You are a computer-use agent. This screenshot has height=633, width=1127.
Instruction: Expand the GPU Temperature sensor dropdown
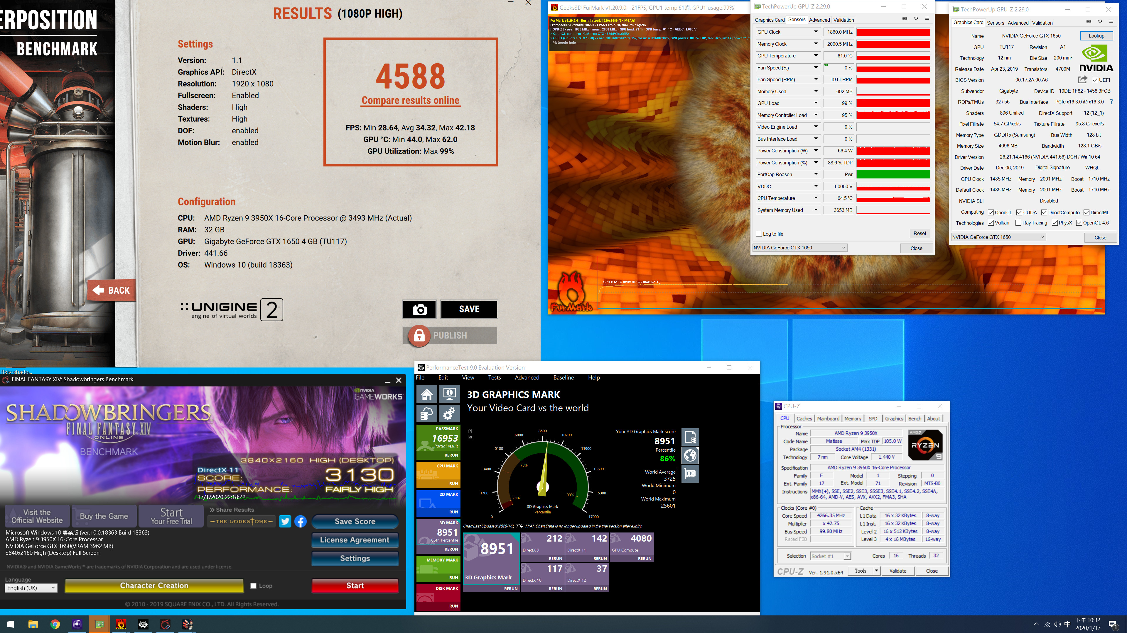(x=816, y=55)
